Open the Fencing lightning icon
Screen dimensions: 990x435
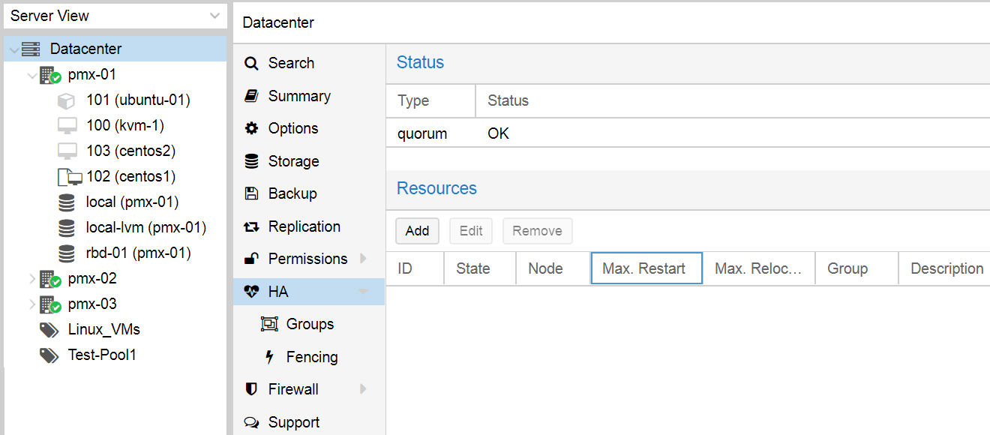click(270, 357)
